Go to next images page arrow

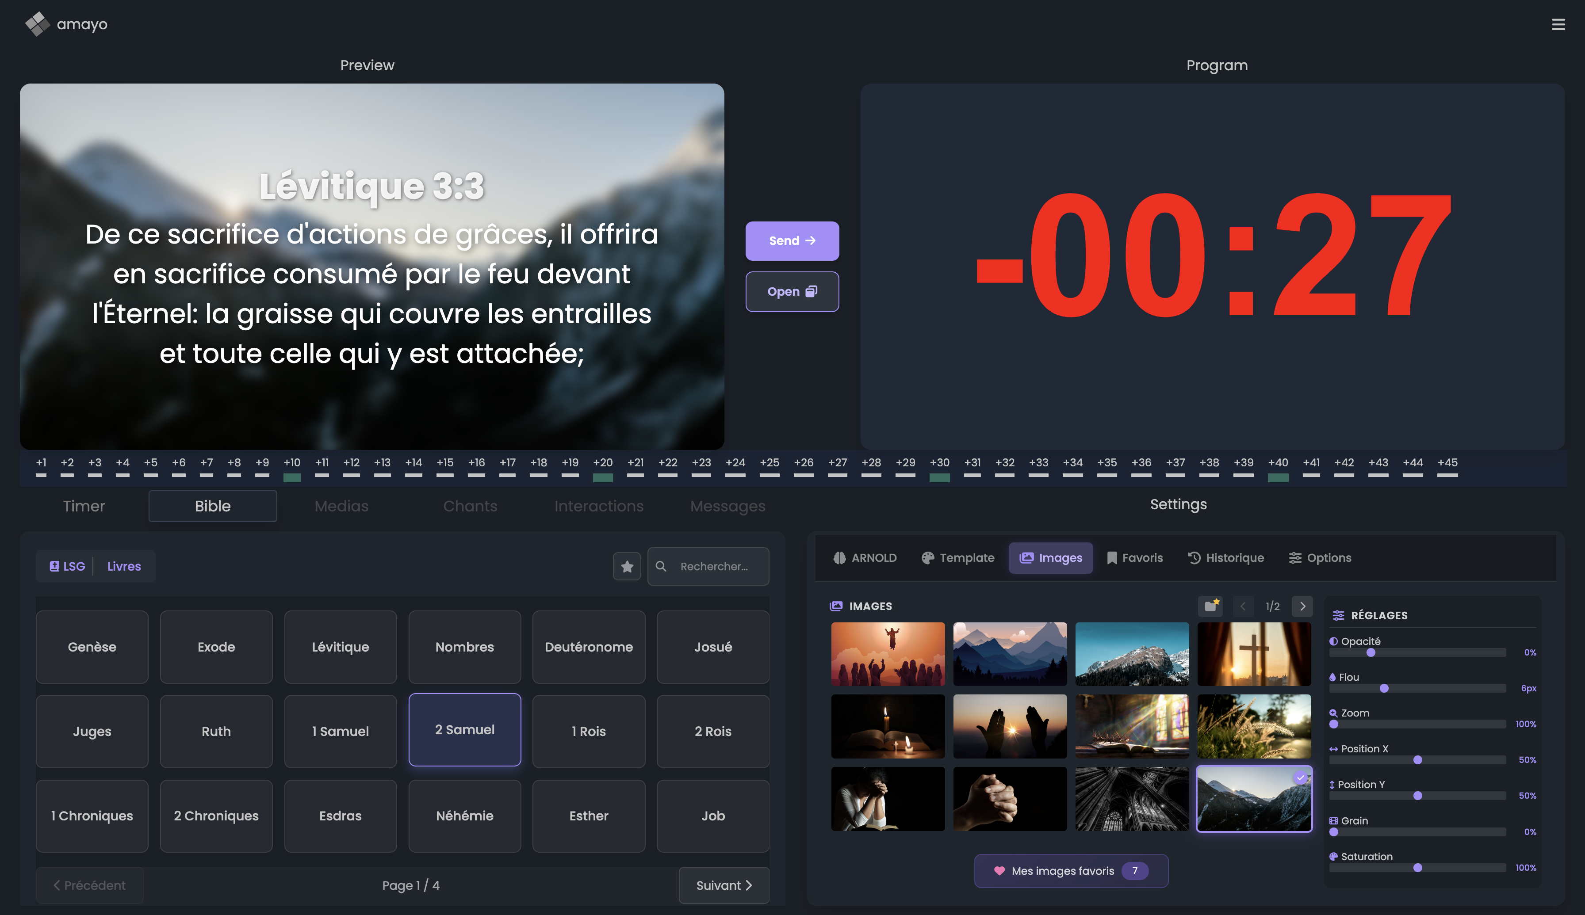tap(1302, 606)
